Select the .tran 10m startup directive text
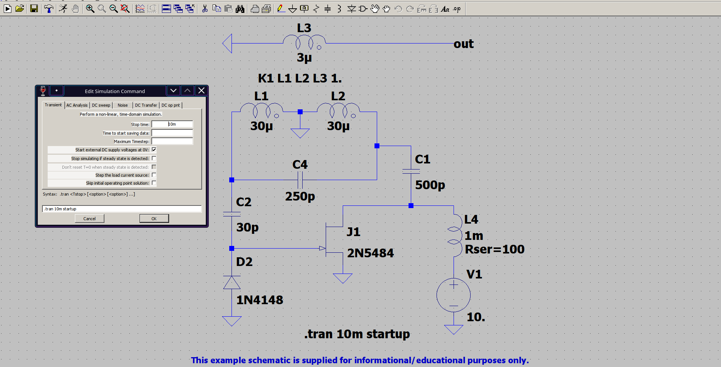The height and width of the screenshot is (367, 721). 357,334
